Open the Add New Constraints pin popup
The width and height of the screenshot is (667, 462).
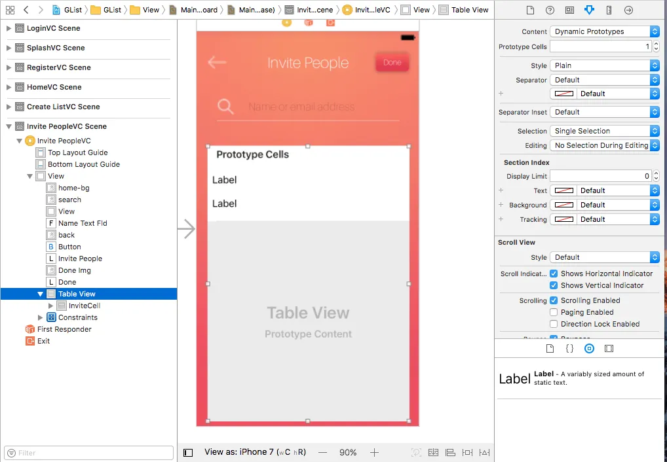click(x=467, y=453)
